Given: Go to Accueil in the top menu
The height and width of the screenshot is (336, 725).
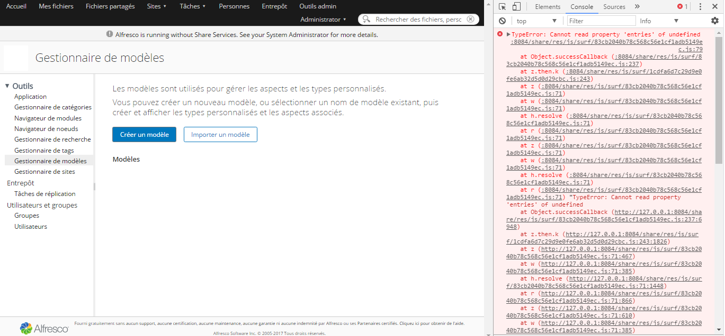Looking at the screenshot, I should pos(16,6).
